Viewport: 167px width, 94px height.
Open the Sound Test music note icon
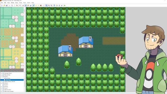[62, 5]
